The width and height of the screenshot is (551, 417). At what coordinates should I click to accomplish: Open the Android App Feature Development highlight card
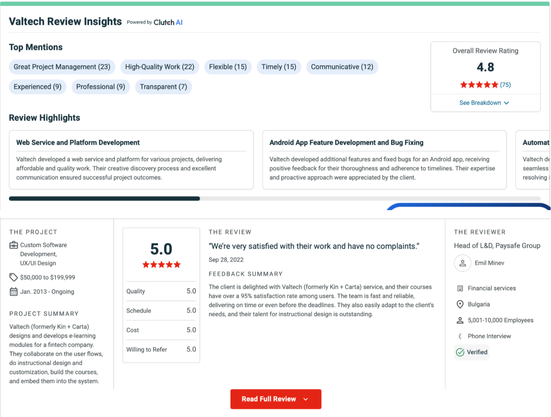384,160
